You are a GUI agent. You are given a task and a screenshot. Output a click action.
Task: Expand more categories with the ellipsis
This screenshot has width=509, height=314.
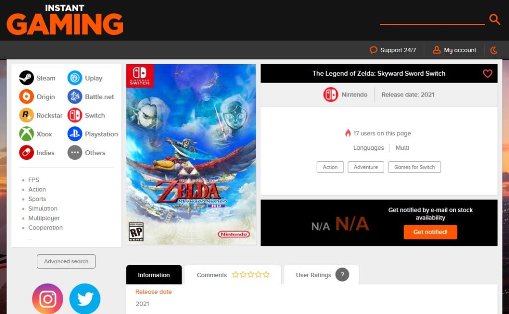point(30,239)
